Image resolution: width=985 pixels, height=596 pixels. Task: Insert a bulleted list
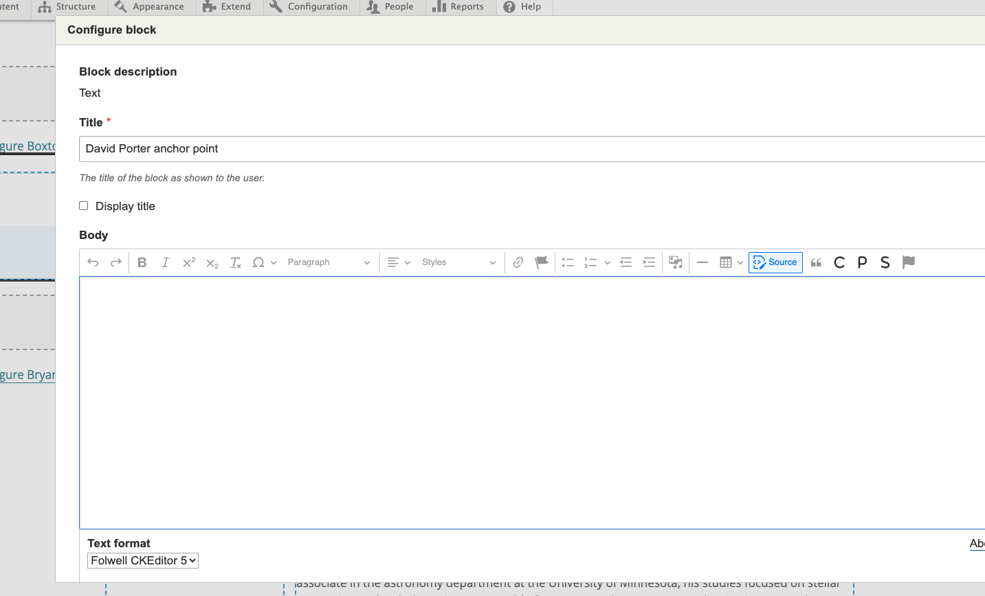pyautogui.click(x=568, y=262)
